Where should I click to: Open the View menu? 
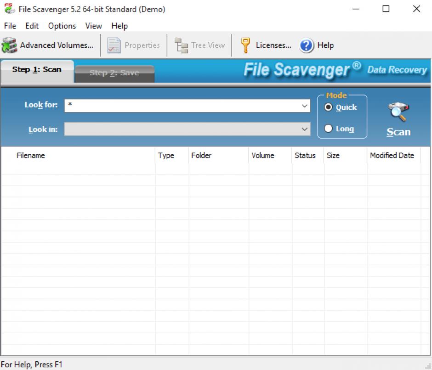tap(93, 26)
